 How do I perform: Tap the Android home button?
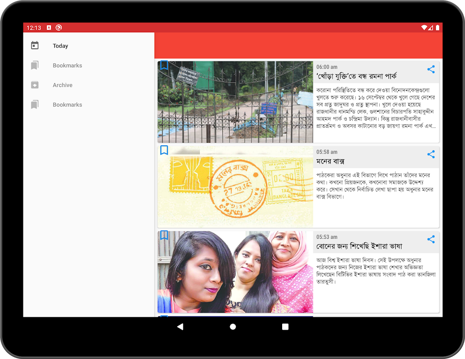click(x=233, y=327)
